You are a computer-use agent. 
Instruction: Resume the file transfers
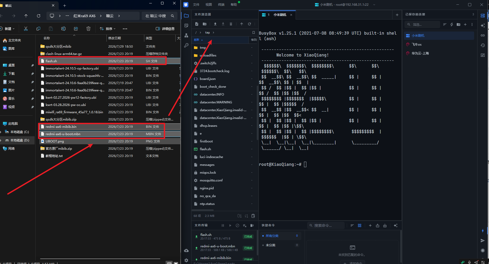click(x=230, y=225)
